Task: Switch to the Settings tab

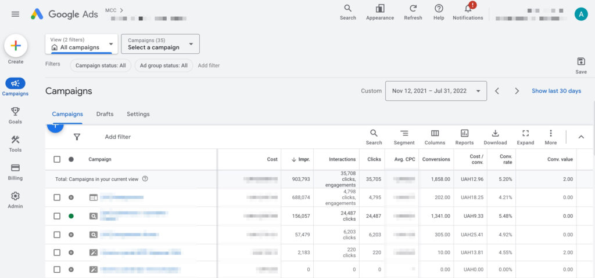Action: click(138, 114)
